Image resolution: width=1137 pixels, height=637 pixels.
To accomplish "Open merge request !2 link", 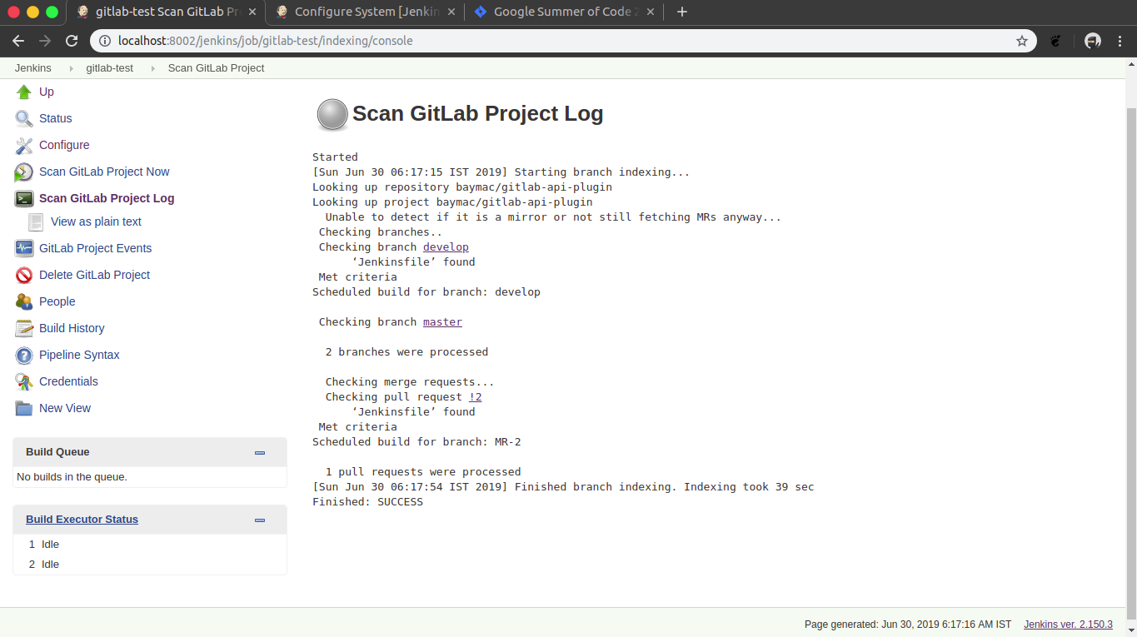I will click(475, 396).
